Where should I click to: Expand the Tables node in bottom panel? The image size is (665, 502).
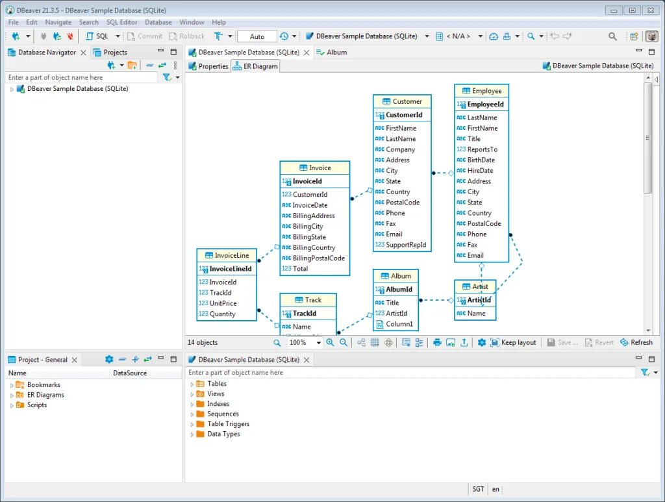[x=192, y=384]
